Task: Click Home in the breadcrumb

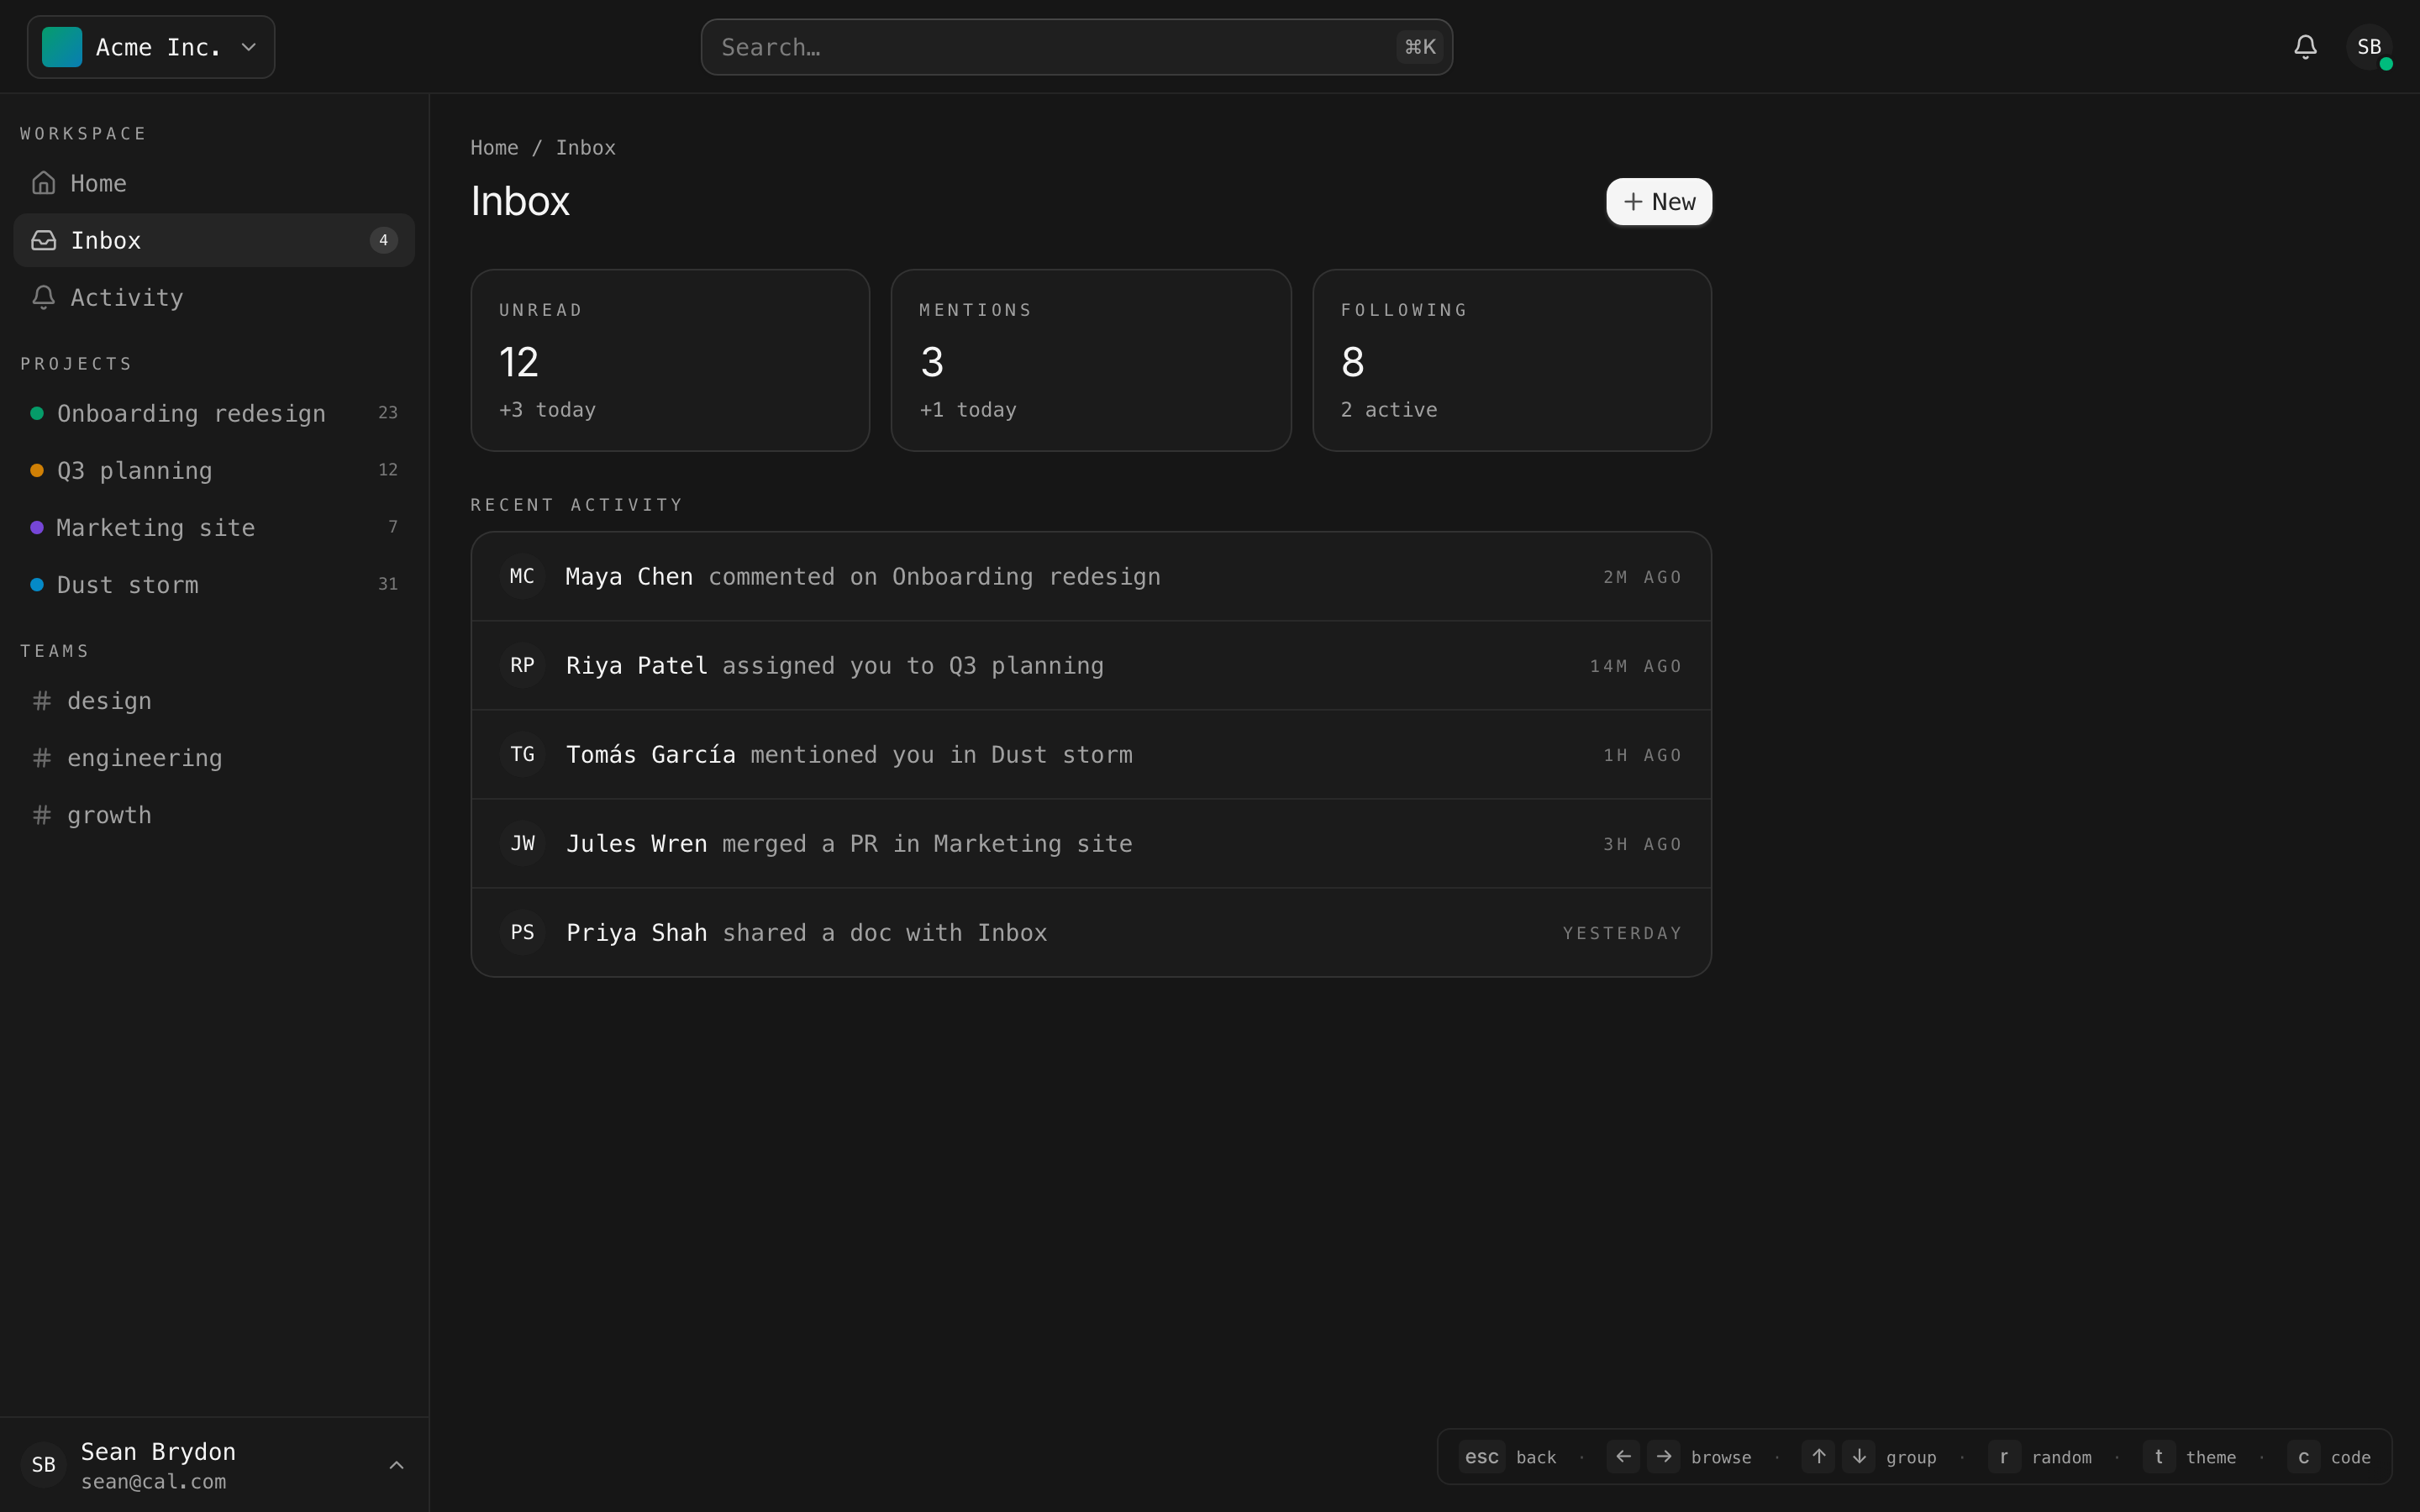Action: pos(494,148)
